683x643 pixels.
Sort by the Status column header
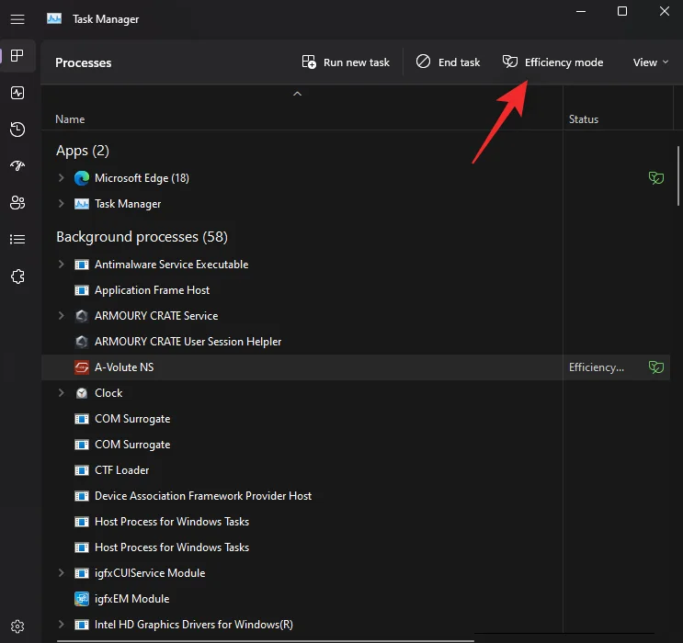click(x=583, y=119)
